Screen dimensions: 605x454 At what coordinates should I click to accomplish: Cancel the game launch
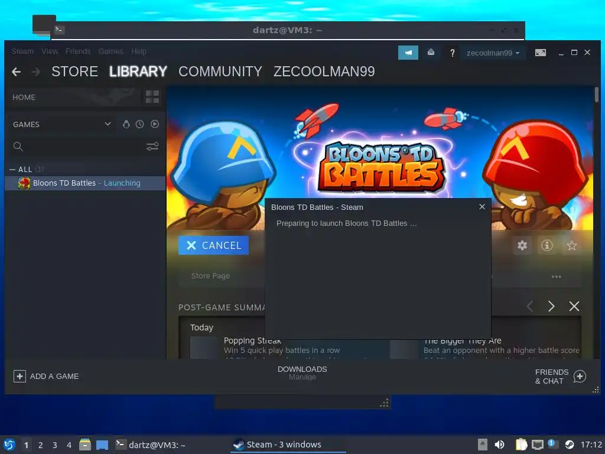point(213,245)
